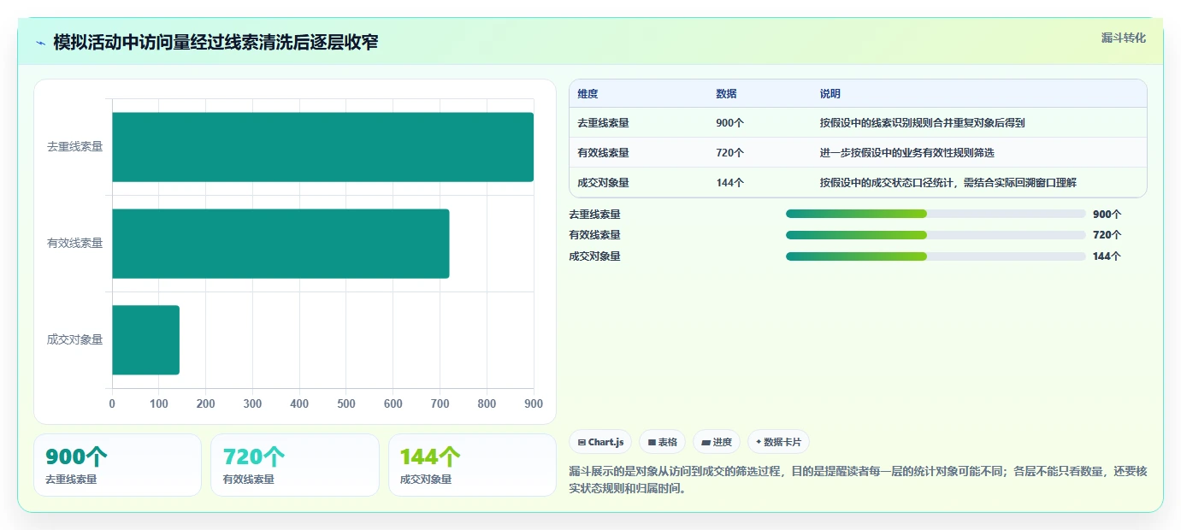Click the chart y-axis label 去重线索量
Image resolution: width=1181 pixels, height=530 pixels.
[74, 147]
